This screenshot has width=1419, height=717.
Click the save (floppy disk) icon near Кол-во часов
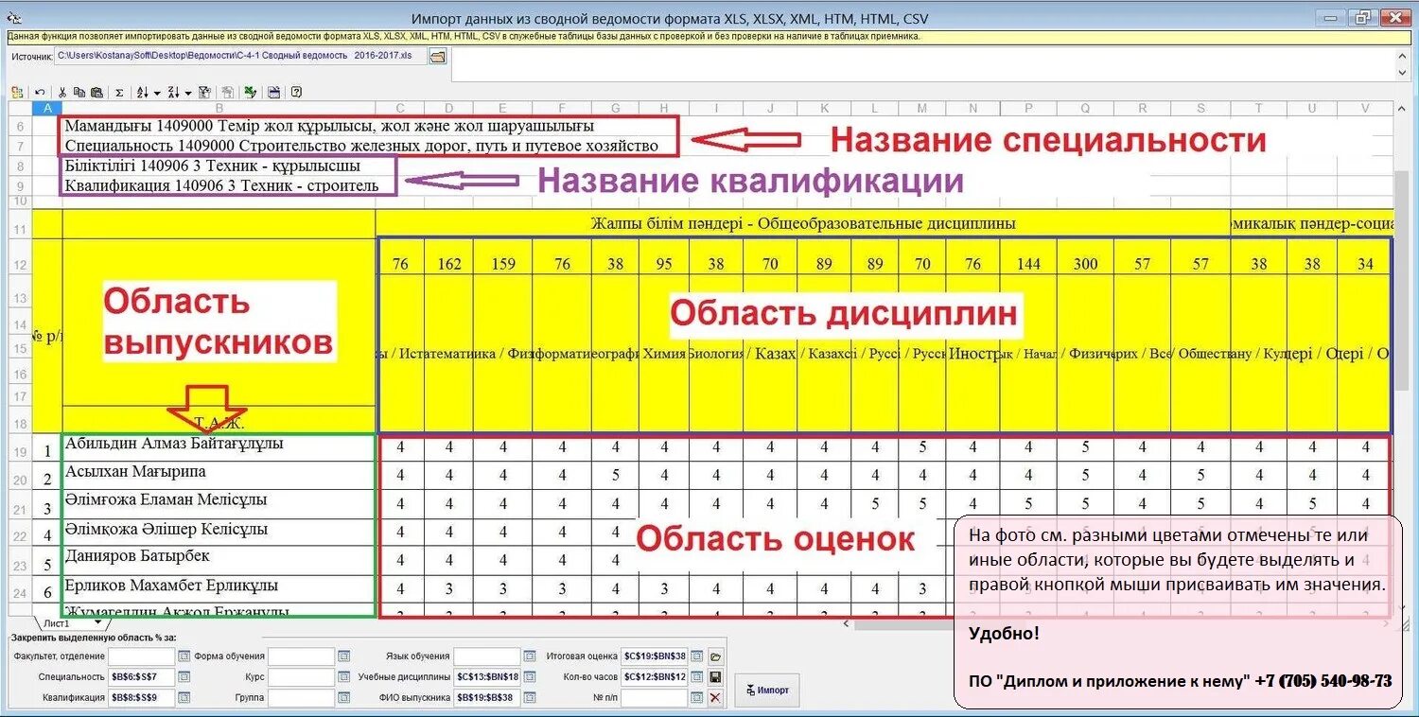[716, 678]
